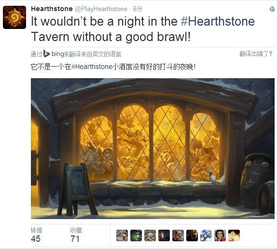Click the globe icon beside the tweet

coord(272,9)
